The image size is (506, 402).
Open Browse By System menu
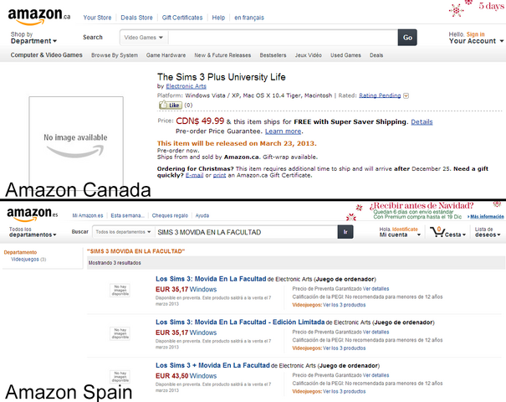[x=115, y=55]
